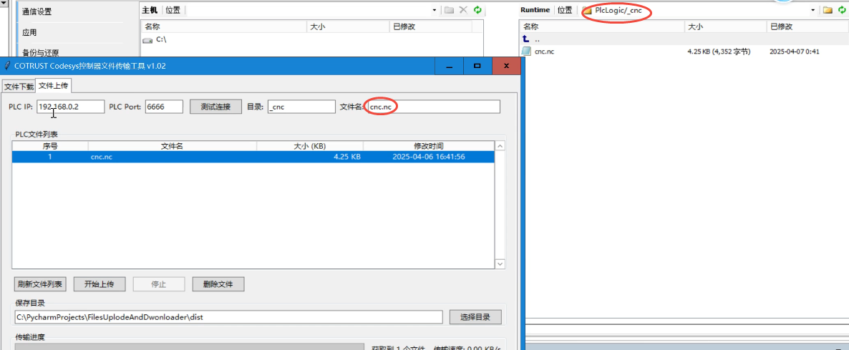The width and height of the screenshot is (849, 350).
Task: Click the C:\ drive icon in host pane
Action: pos(147,39)
